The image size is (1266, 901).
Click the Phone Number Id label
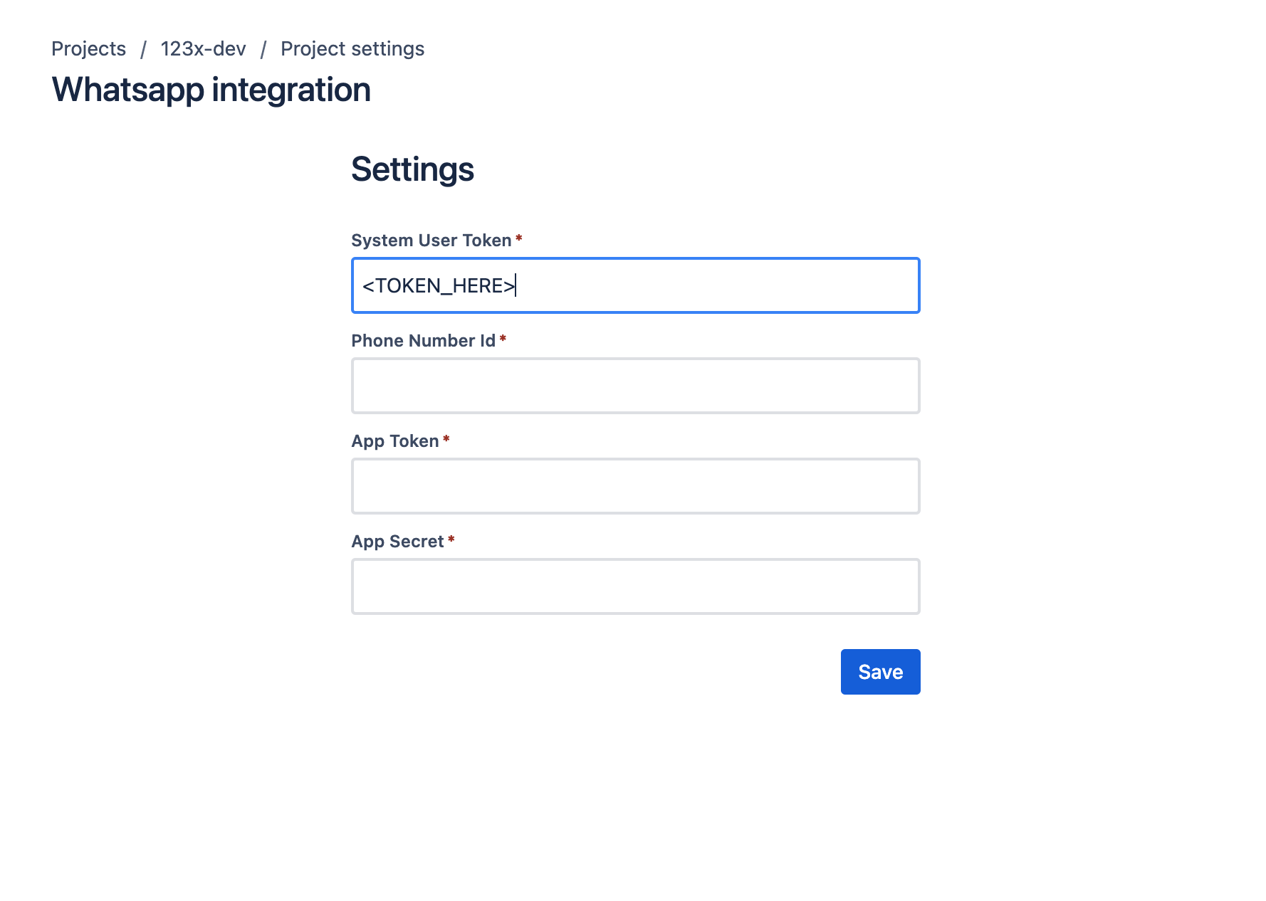423,341
